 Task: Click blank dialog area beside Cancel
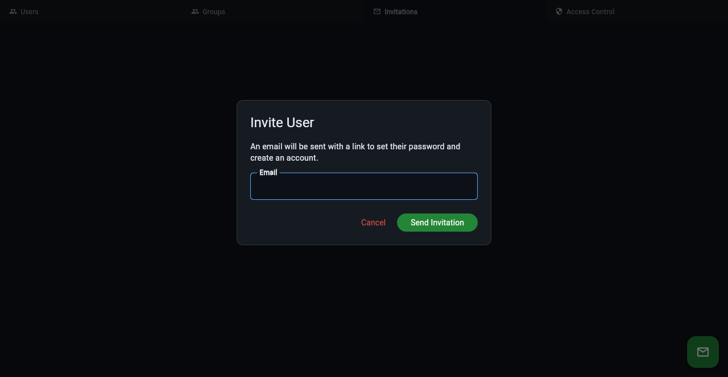[301, 223]
